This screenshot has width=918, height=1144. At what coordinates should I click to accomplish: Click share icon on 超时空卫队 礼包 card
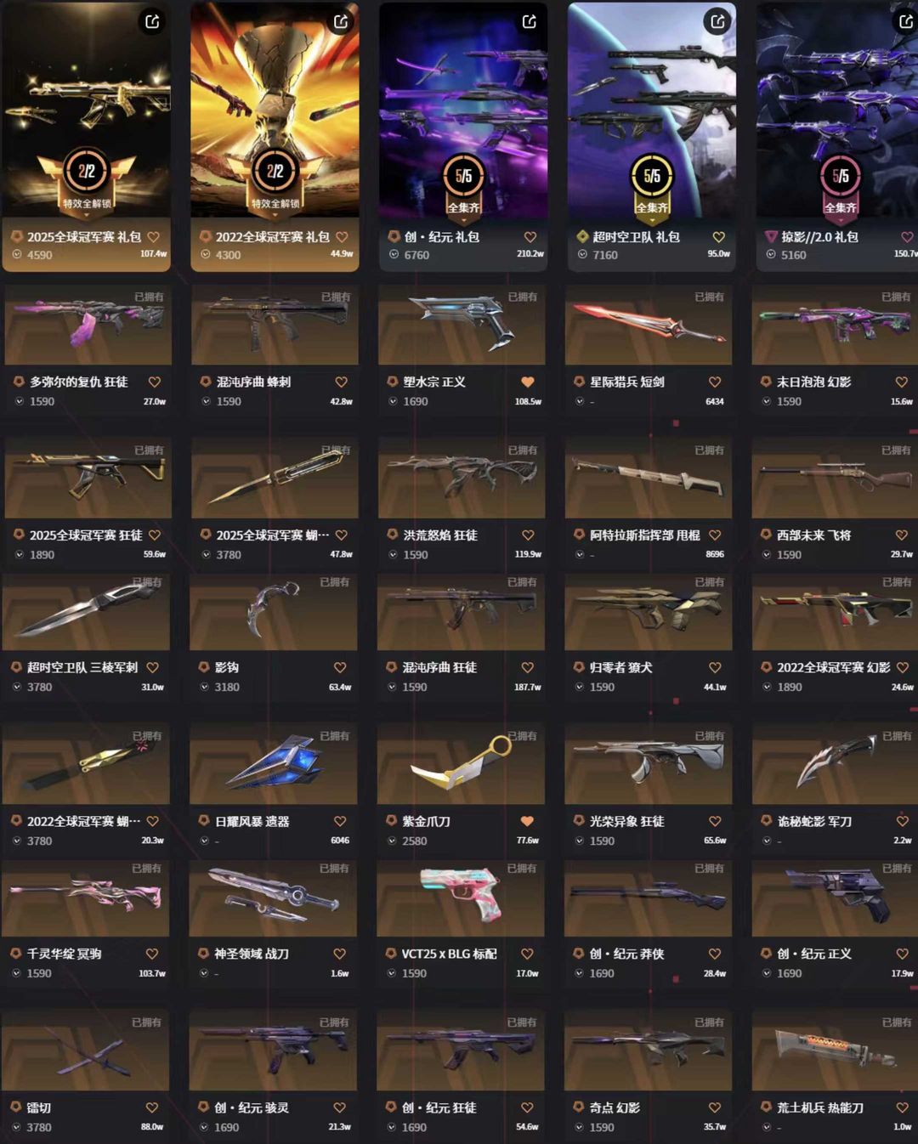pyautogui.click(x=718, y=21)
